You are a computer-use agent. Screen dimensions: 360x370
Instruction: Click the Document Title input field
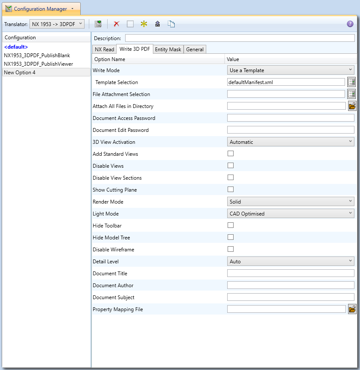tap(290, 273)
